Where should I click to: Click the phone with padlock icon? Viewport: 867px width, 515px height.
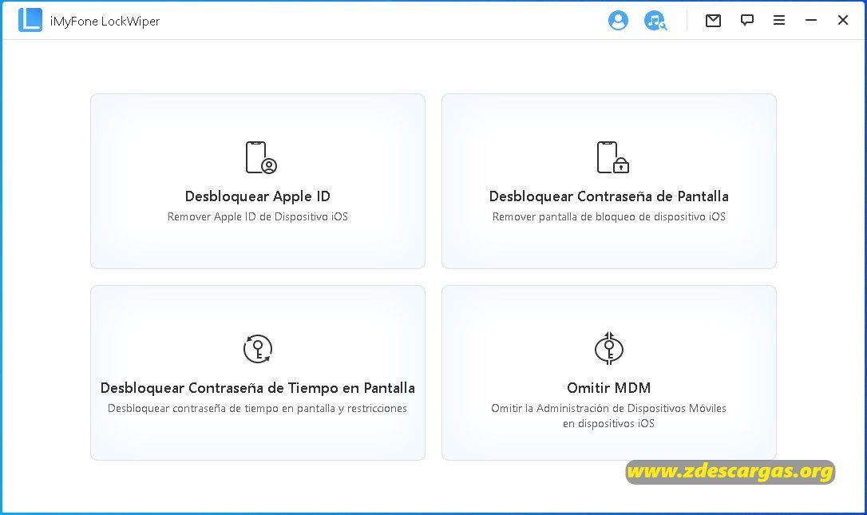click(612, 157)
